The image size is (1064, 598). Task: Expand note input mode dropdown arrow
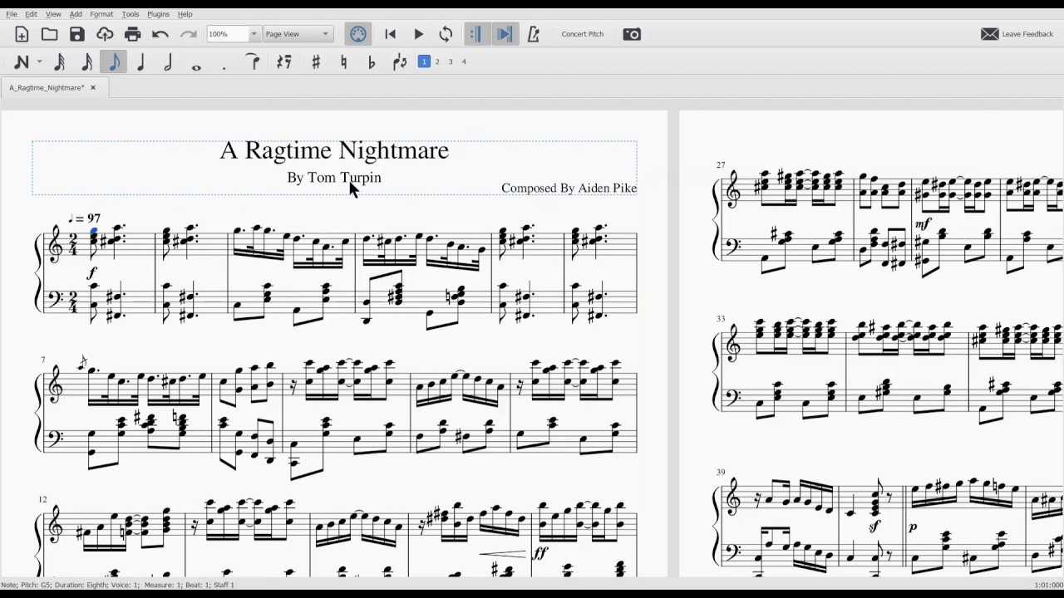pyautogui.click(x=39, y=62)
